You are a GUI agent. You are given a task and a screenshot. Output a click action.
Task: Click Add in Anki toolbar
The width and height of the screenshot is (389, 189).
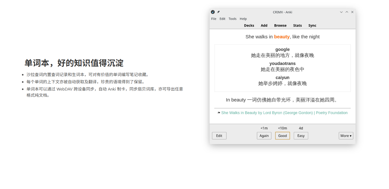[264, 26]
